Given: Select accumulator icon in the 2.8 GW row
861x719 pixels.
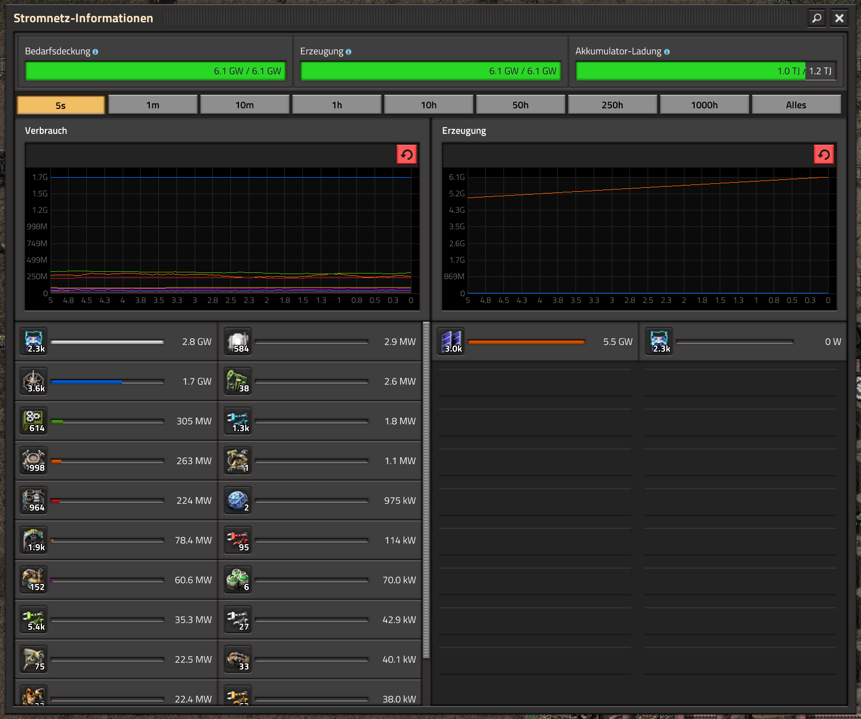Looking at the screenshot, I should click(x=34, y=342).
